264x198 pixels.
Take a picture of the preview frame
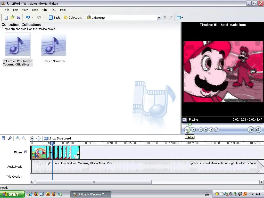coord(258,130)
